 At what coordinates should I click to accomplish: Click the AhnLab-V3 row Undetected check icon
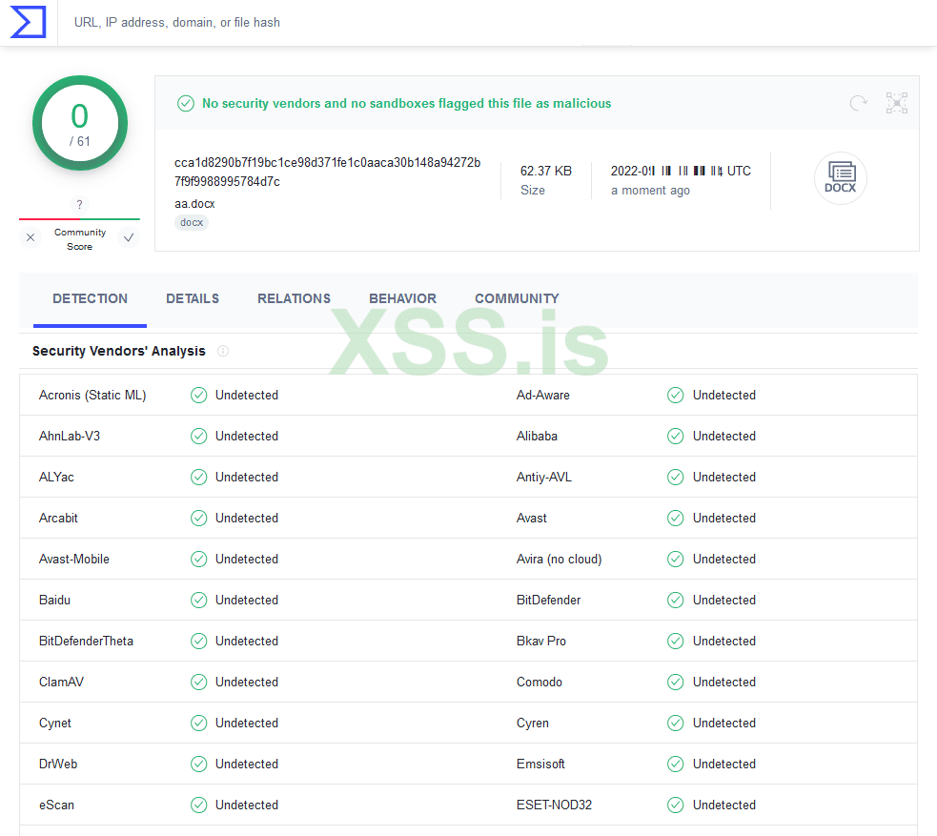tap(199, 437)
